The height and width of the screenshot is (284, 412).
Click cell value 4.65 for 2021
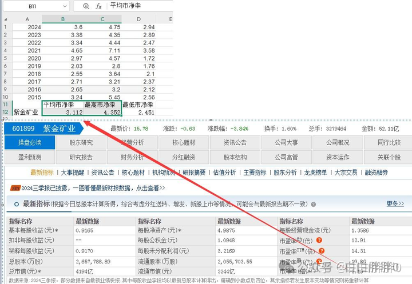[63, 50]
